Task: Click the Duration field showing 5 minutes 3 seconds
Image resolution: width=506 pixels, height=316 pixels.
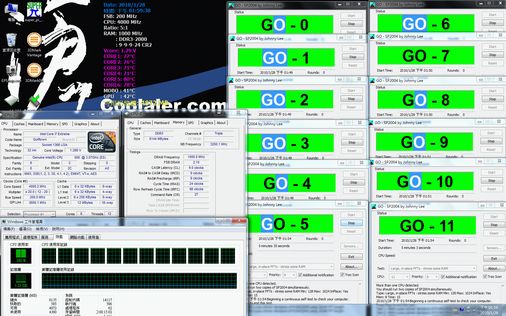Action: point(439,248)
